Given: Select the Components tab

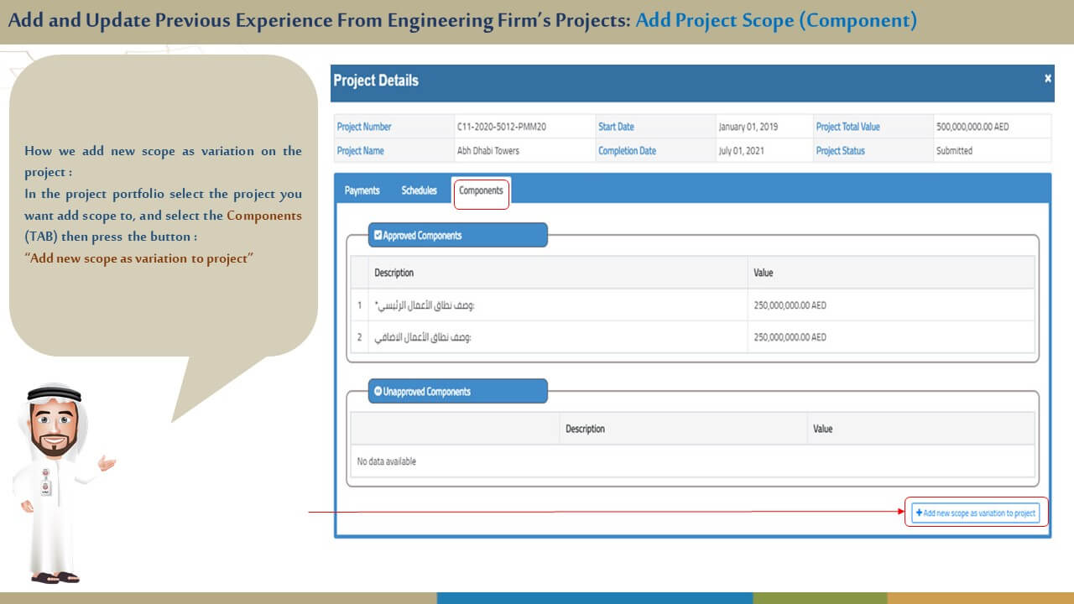Looking at the screenshot, I should [481, 190].
